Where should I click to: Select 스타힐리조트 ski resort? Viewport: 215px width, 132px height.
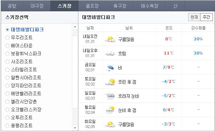[x=7, y=69]
